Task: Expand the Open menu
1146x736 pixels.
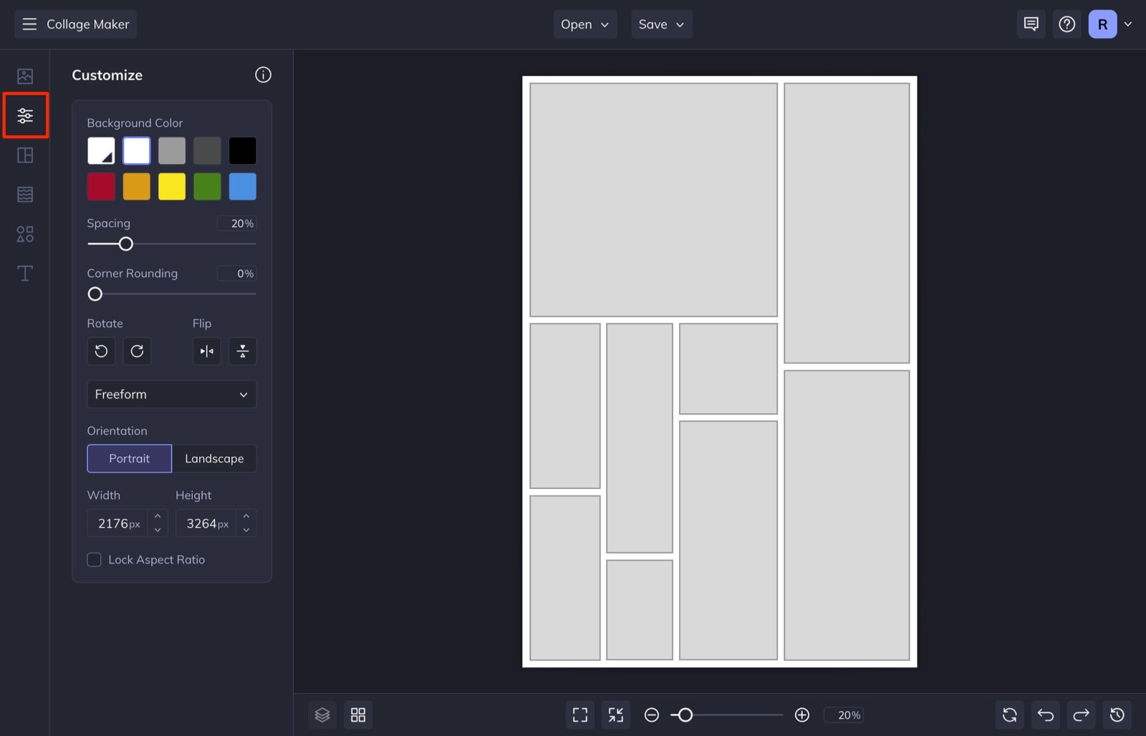Action: tap(584, 24)
